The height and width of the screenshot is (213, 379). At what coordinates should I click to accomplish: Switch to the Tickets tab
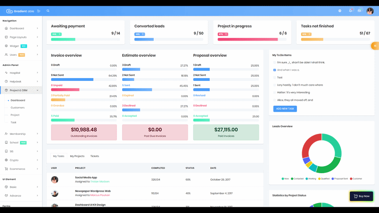[x=94, y=156]
